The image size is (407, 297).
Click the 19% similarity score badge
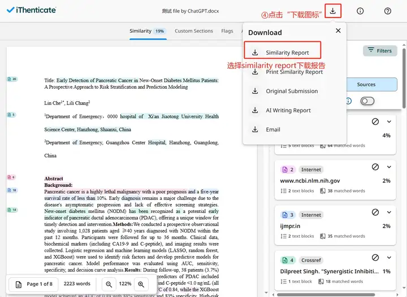[159, 32]
